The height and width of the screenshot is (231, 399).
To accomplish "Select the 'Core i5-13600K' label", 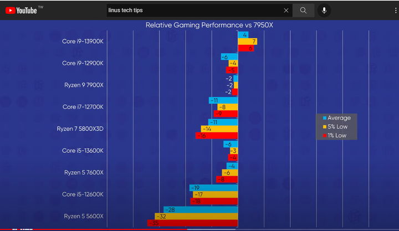I will pyautogui.click(x=83, y=151).
